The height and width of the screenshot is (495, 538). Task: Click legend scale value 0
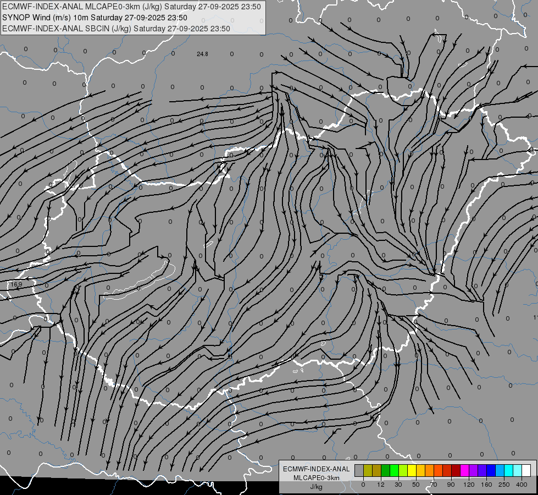pyautogui.click(x=363, y=485)
